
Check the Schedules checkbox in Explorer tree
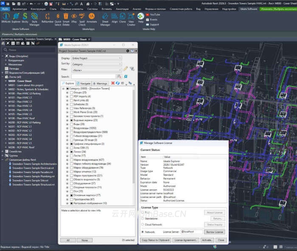click(71, 104)
